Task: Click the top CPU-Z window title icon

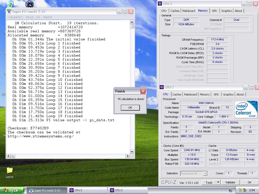Action: click(160, 4)
